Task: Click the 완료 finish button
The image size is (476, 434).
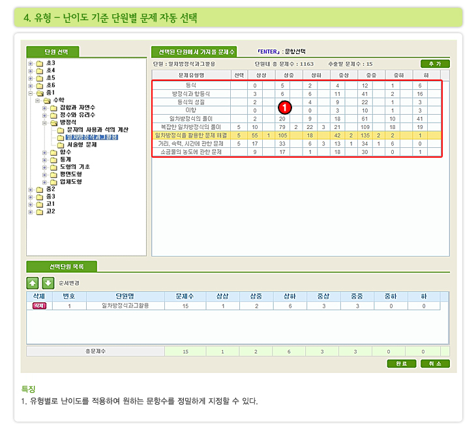Action: tap(401, 364)
